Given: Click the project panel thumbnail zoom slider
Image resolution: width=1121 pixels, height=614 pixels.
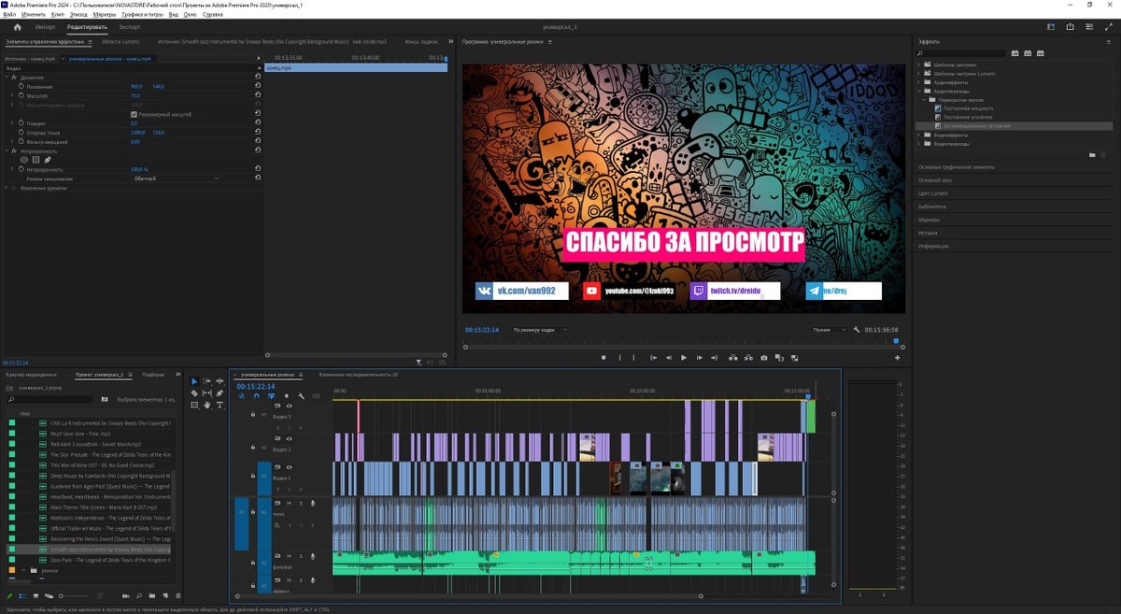Looking at the screenshot, I should tap(75, 595).
